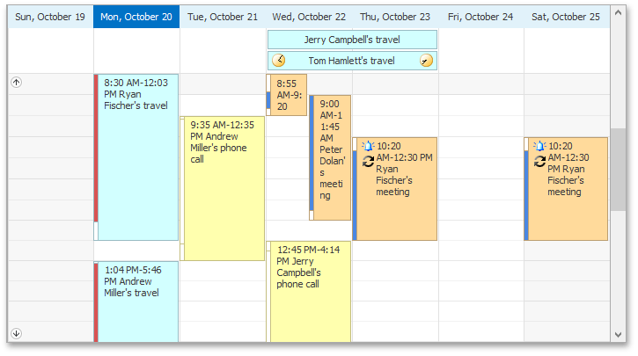Click recurrence icon on Thursday's Ryan Fischer meeting

[x=368, y=160]
